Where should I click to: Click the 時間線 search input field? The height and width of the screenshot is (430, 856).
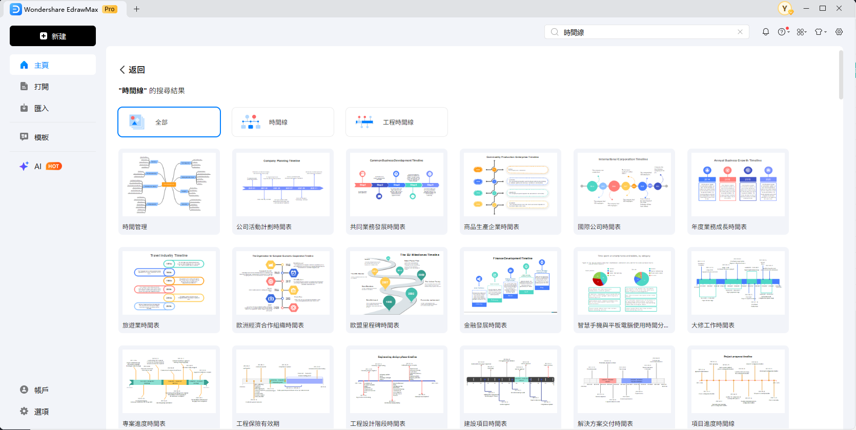pyautogui.click(x=646, y=32)
